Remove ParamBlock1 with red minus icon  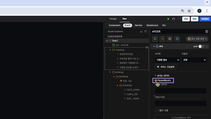tap(156, 81)
